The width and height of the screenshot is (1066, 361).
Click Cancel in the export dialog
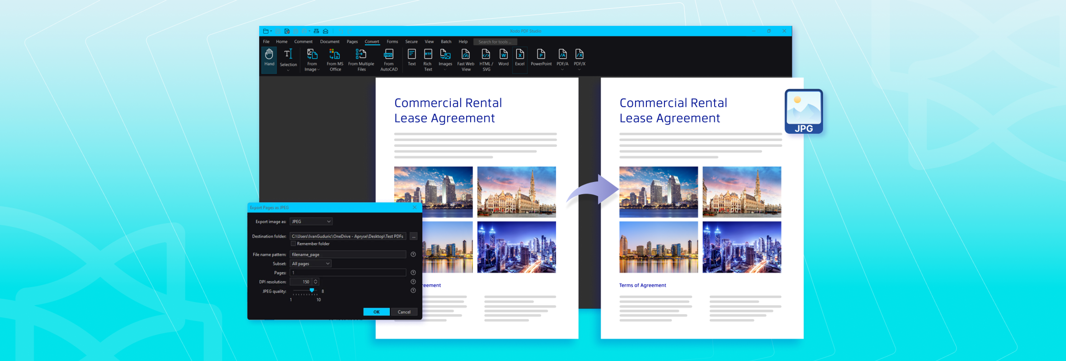(404, 312)
